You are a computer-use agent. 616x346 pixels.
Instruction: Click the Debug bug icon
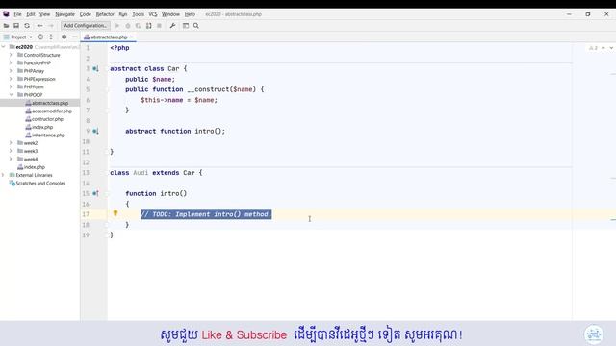click(128, 26)
